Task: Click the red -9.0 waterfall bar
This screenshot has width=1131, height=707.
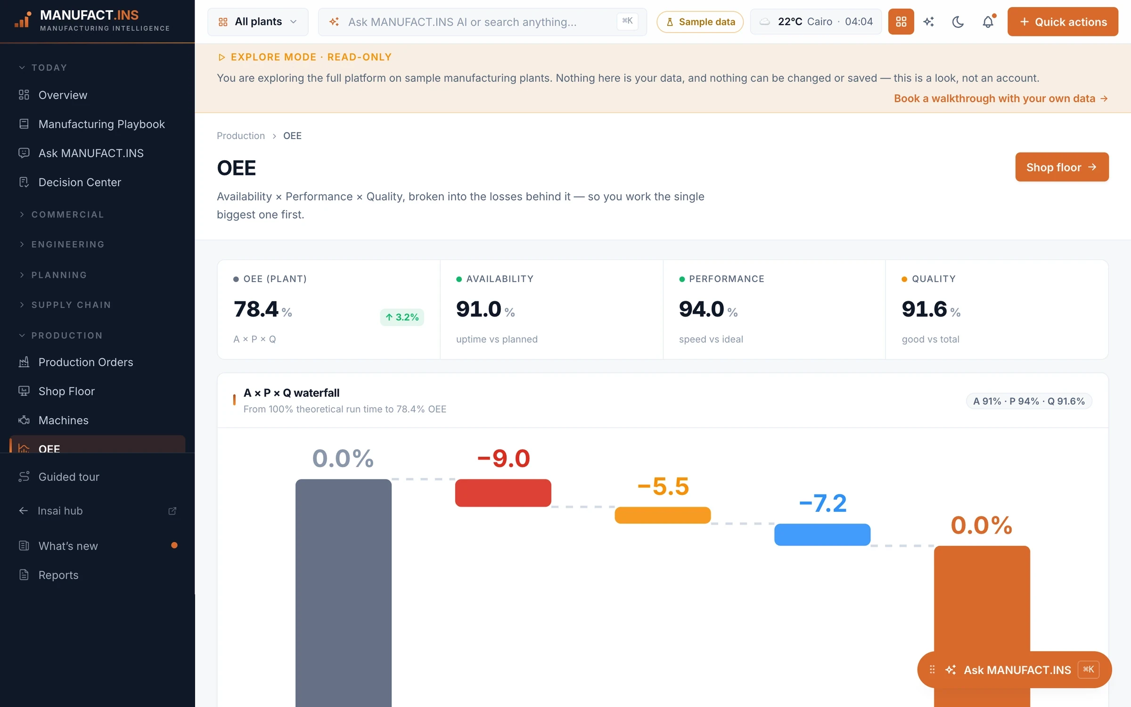Action: click(503, 493)
